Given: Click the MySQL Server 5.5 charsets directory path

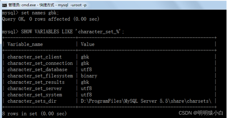Looking at the screenshot, I should [x=146, y=101].
